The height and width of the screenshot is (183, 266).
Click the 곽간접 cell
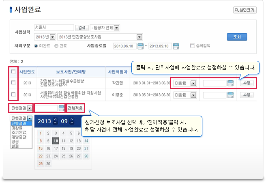[118, 83]
